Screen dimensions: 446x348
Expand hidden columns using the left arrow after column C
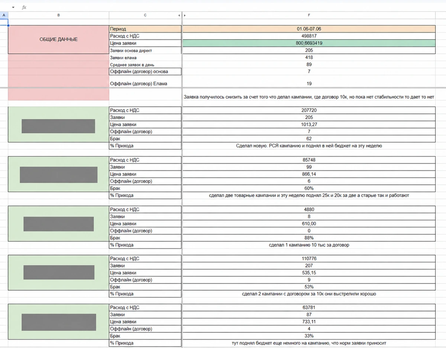(x=179, y=15)
